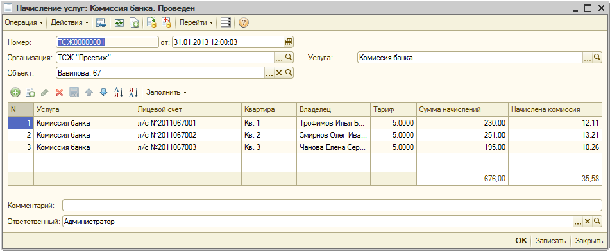Click the copy document icon with plus
Viewport: 610px width, 251px height.
(134, 23)
